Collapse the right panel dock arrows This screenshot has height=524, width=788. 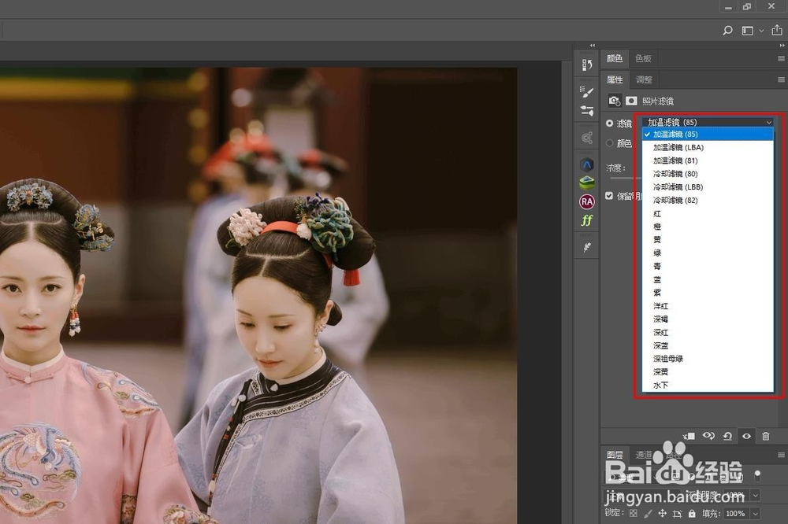point(782,45)
